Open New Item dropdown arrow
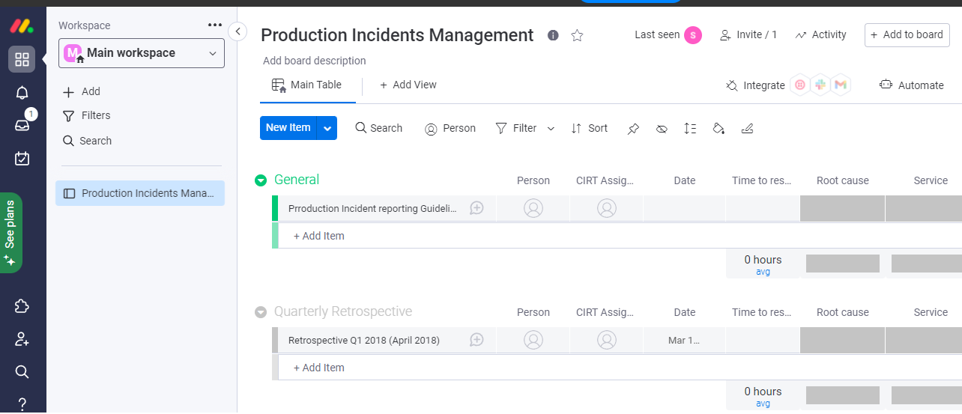Screen dimensions: 962x414 click(327, 128)
